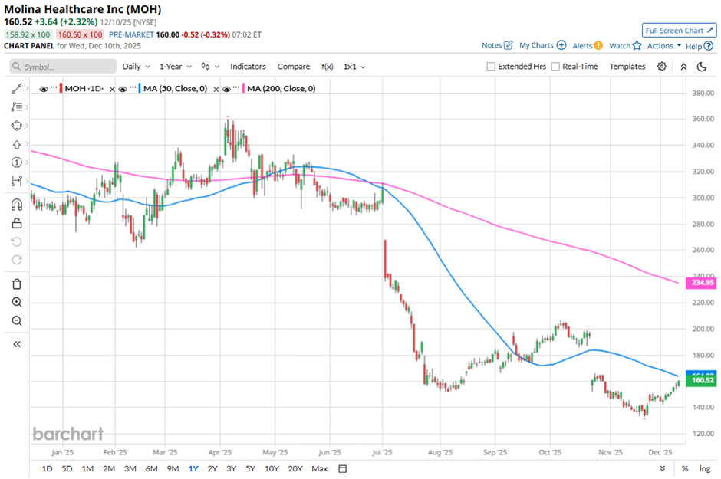Expand the Fibonacci tool submenu arrow
Viewport: 721px width, 479px height.
pyautogui.click(x=27, y=107)
